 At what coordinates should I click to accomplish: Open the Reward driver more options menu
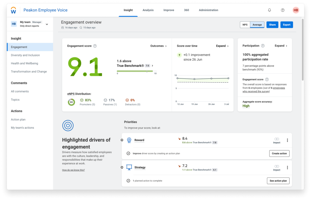pyautogui.click(x=287, y=140)
